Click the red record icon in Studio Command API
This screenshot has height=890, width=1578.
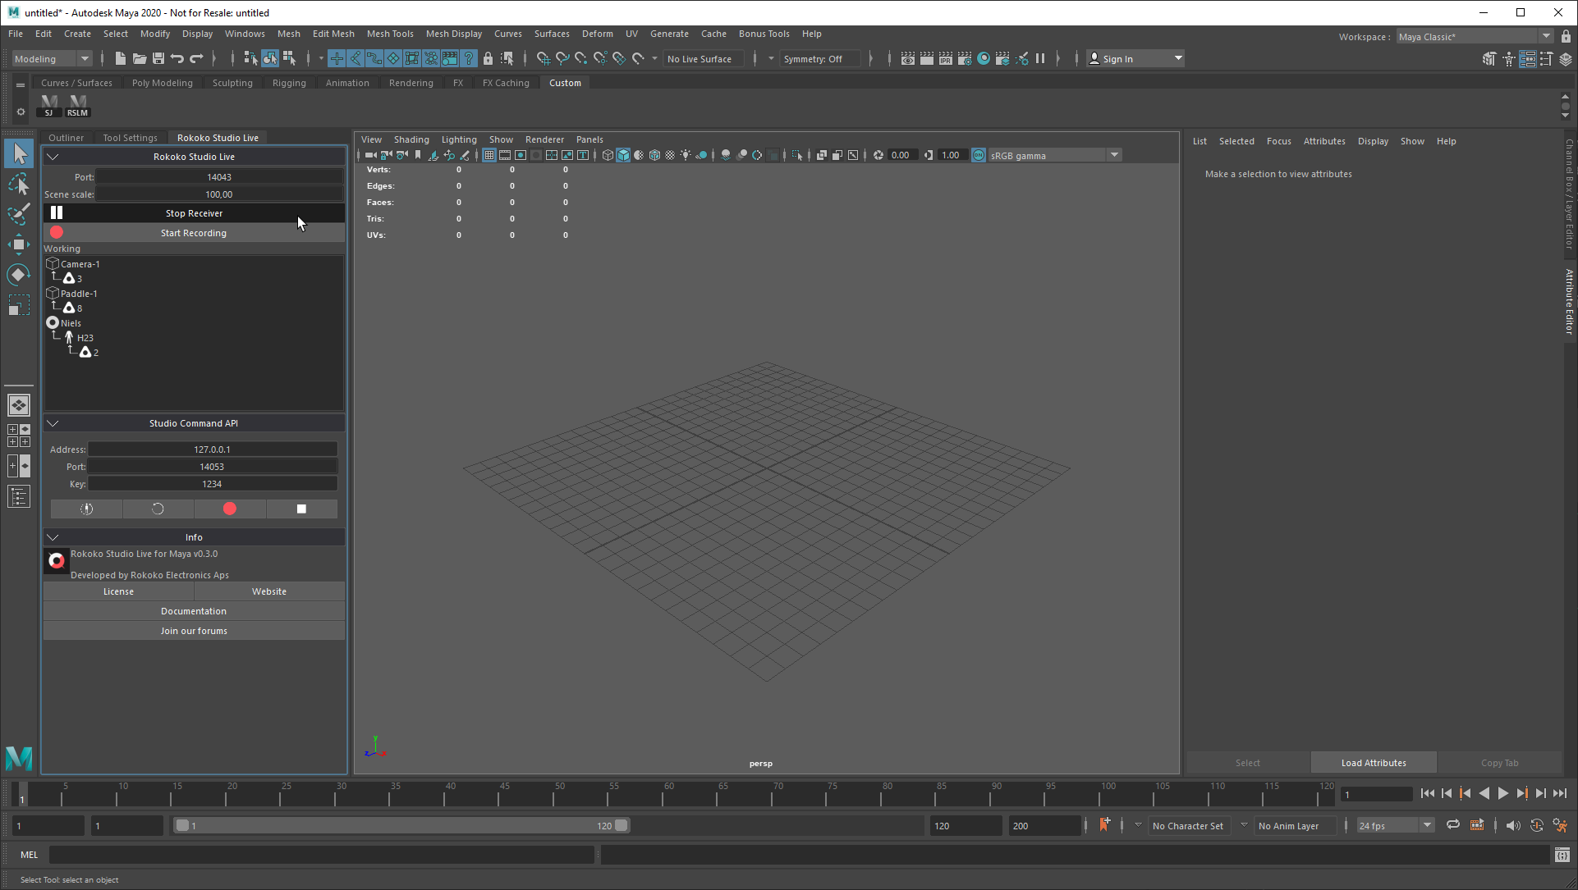coord(230,509)
